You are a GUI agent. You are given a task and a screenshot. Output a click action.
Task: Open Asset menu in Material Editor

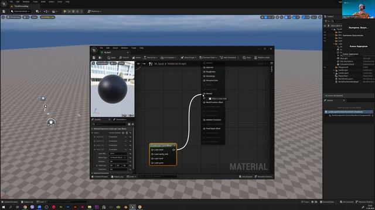pos(115,48)
